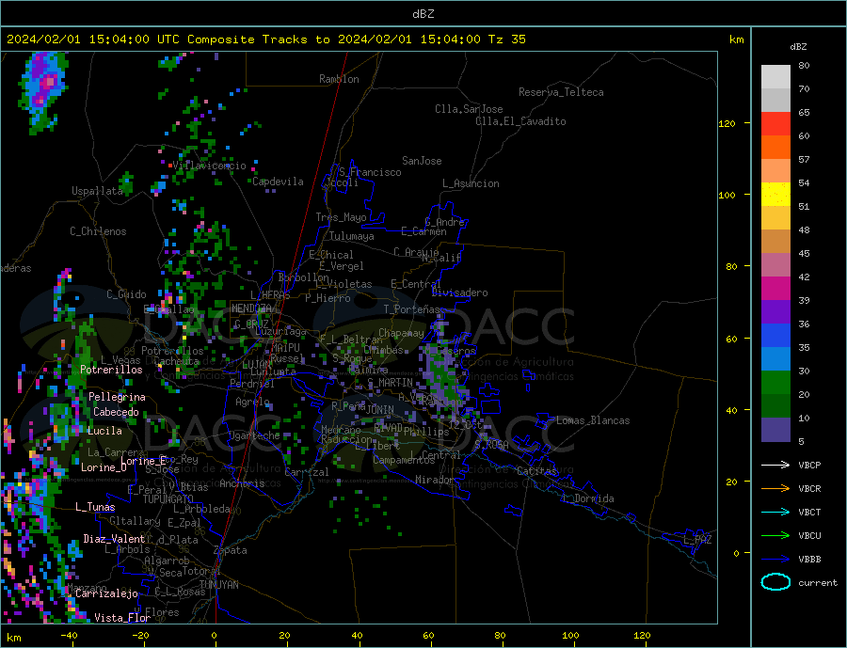Click the blue VBBB arrow legend icon

click(775, 559)
